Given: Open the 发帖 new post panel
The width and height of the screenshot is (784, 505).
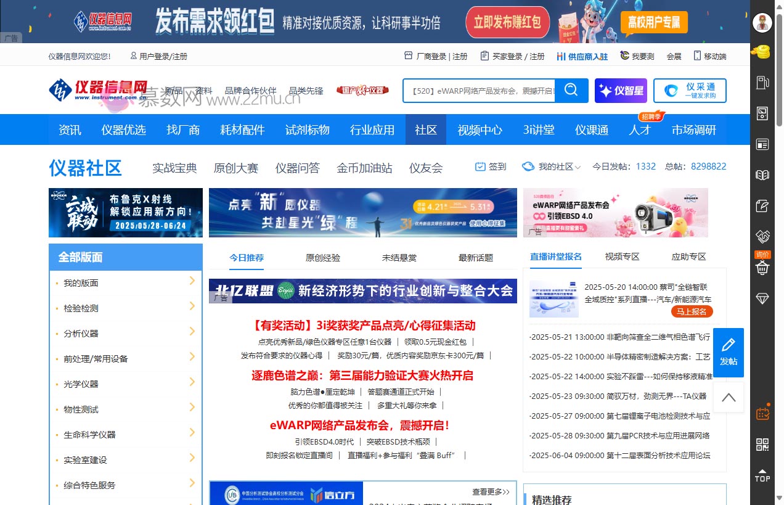Looking at the screenshot, I should click(728, 353).
